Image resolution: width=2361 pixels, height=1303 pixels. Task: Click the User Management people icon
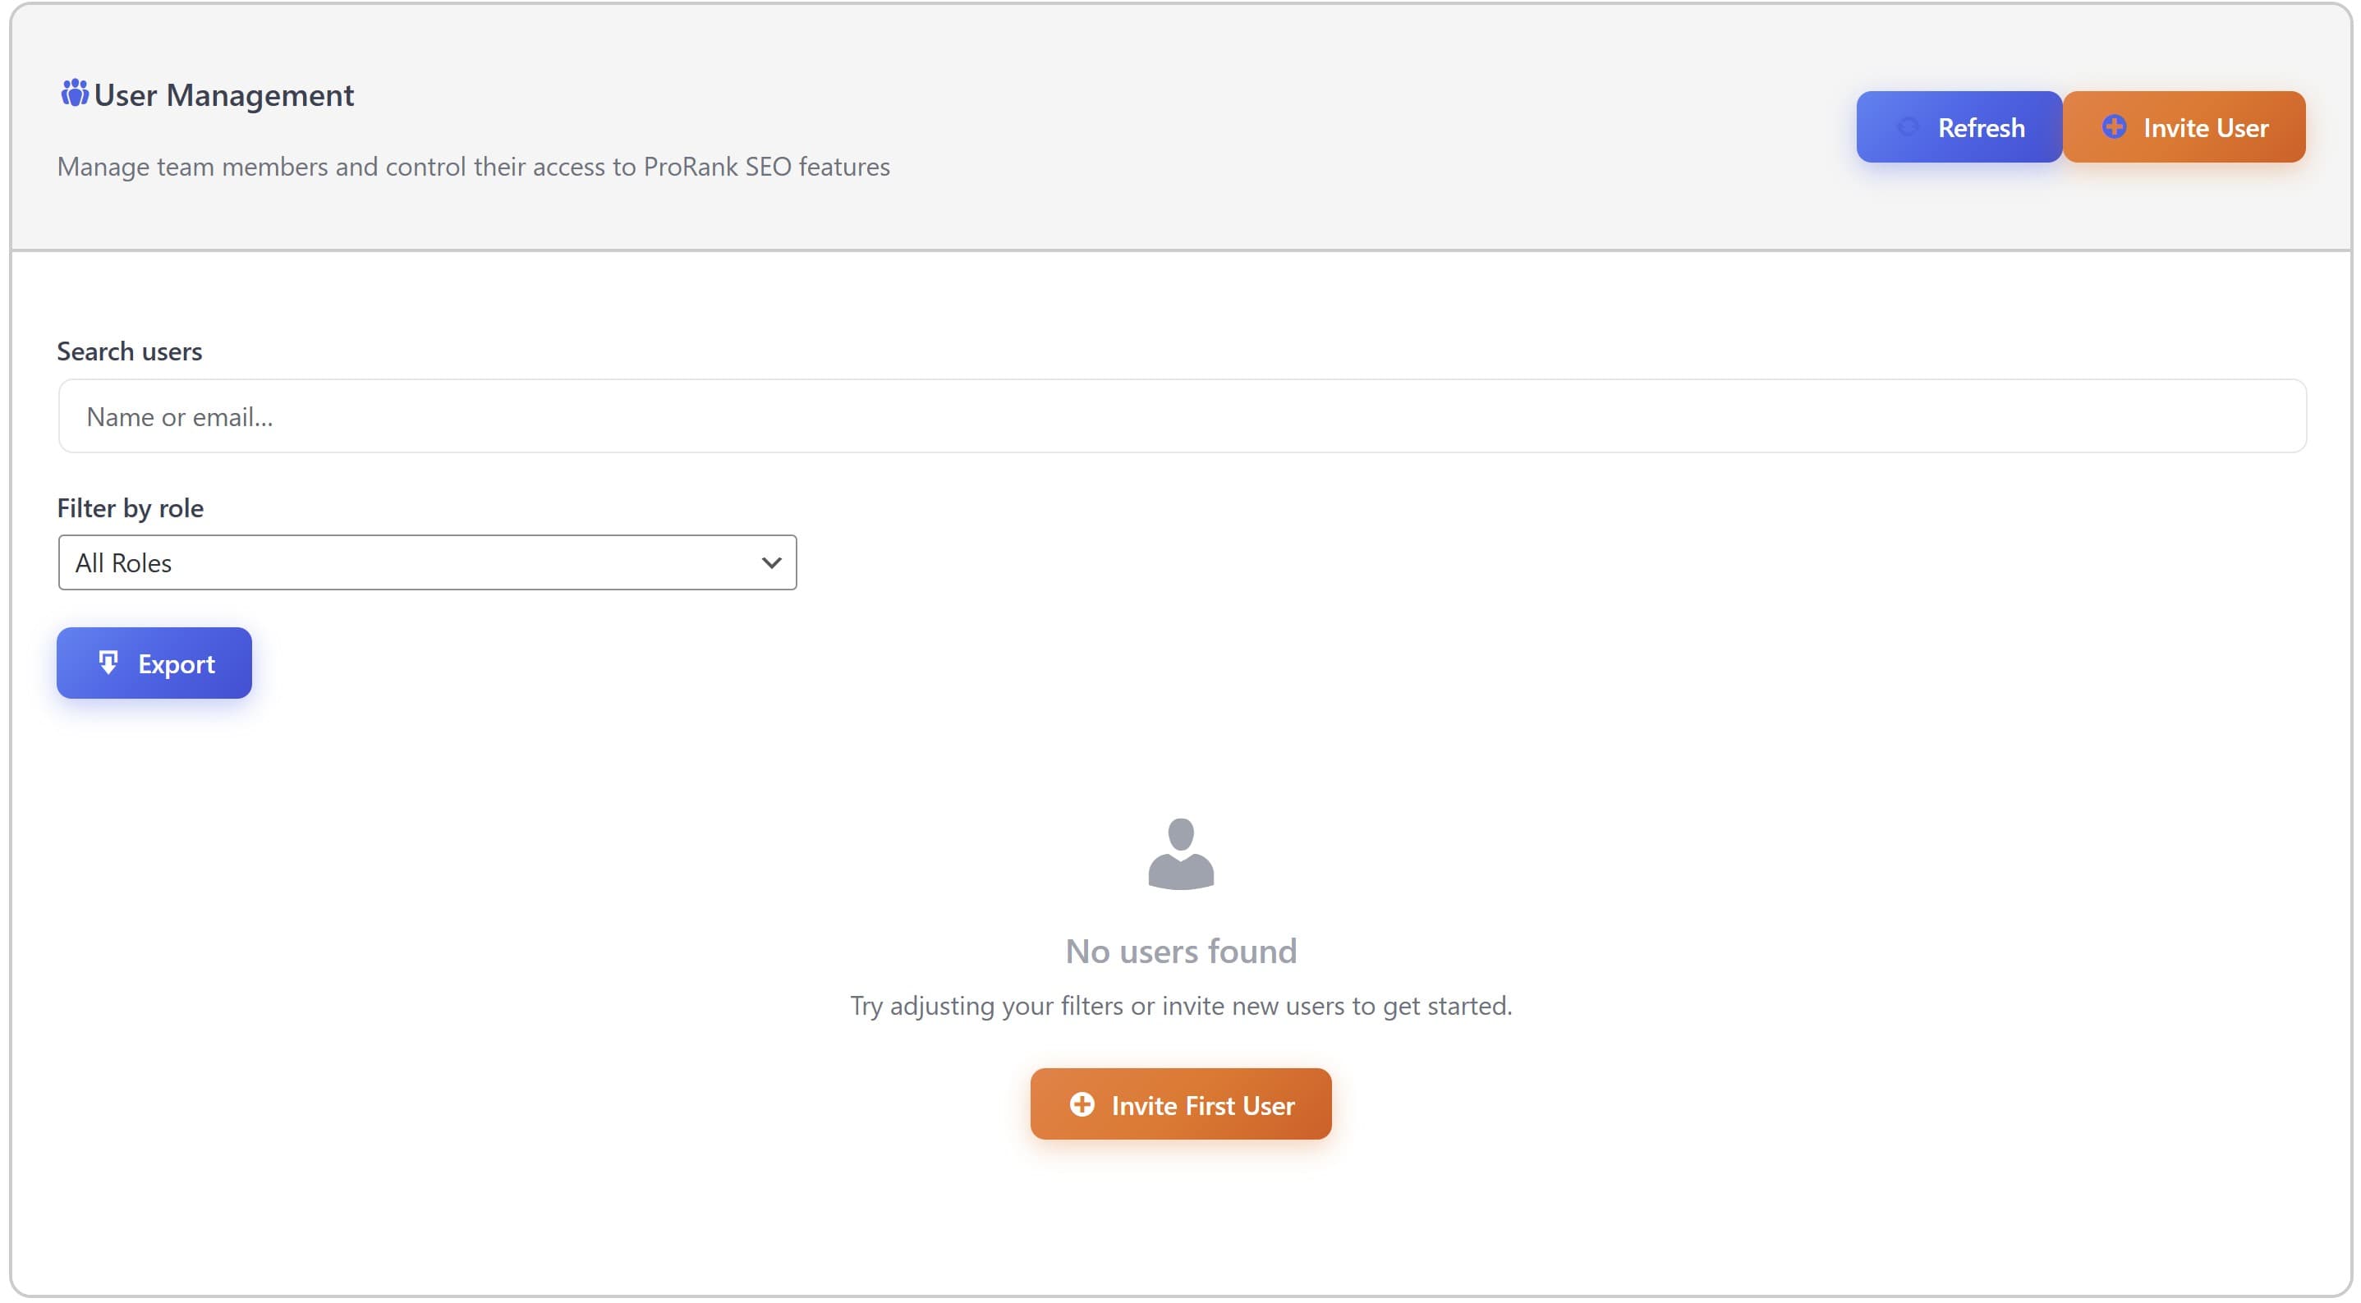point(76,93)
